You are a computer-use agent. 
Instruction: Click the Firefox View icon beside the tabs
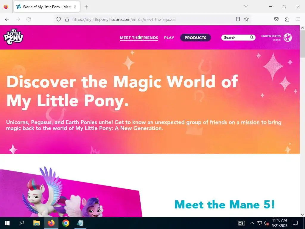(6, 7)
